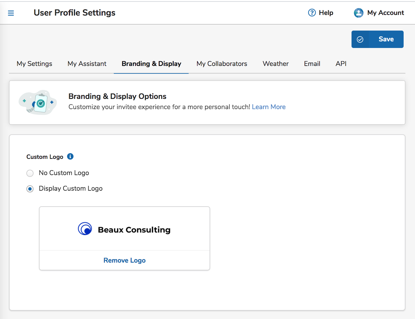
Task: Go to the My Collaborators tab
Action: coord(222,64)
